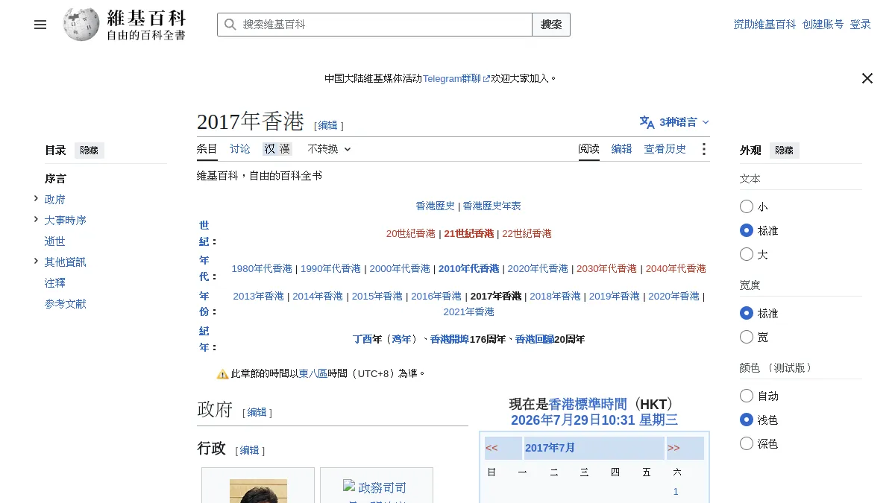Go to previous month with << link
This screenshot has width=895, height=503.
coord(492,448)
